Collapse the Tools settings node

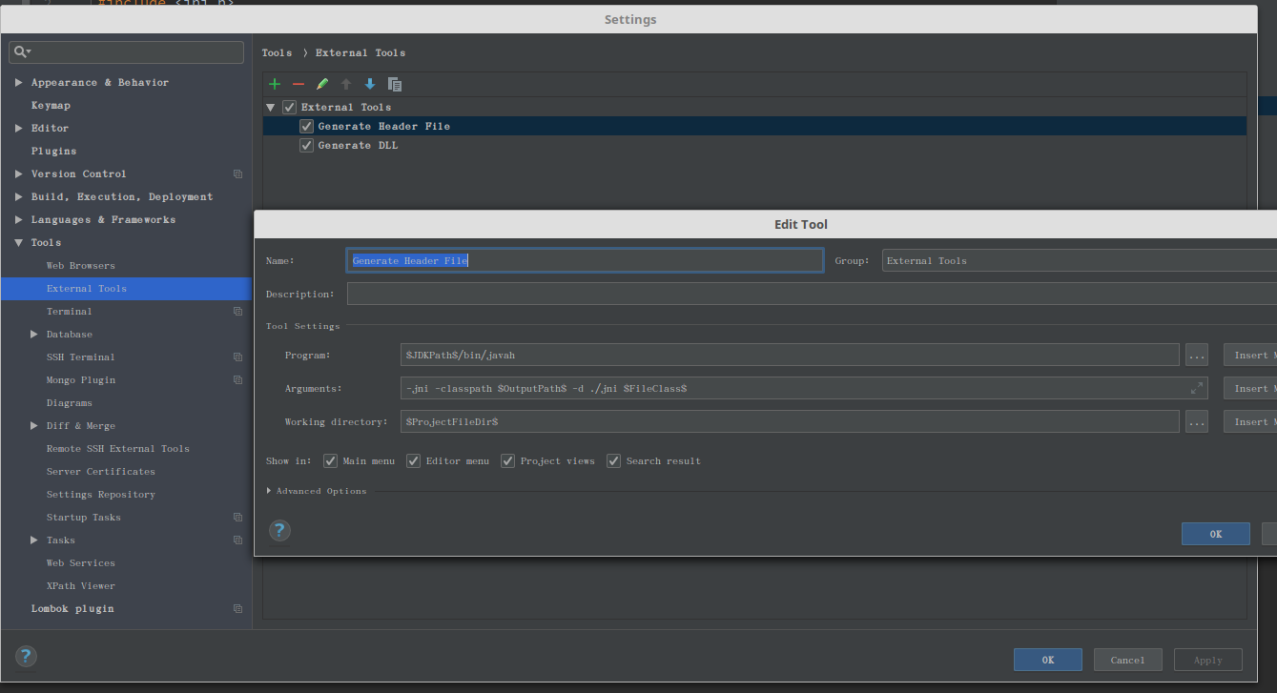pos(18,242)
